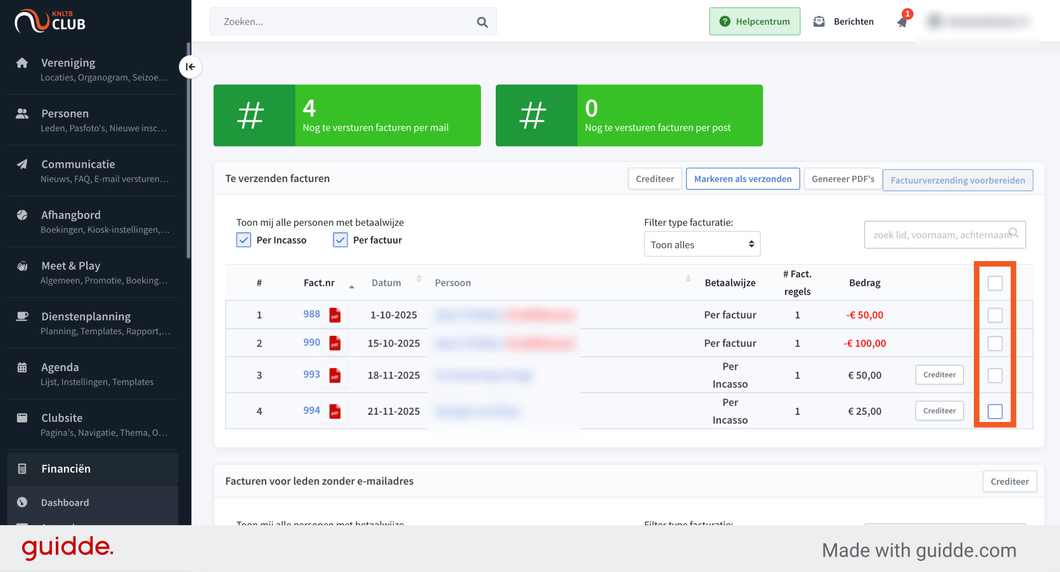Screen dimensions: 1060x572
Task: Click the Zoeken search field
Action: coord(353,22)
